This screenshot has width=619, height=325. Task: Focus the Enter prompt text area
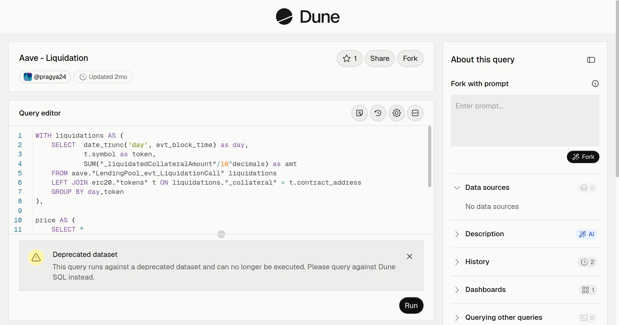pos(525,121)
